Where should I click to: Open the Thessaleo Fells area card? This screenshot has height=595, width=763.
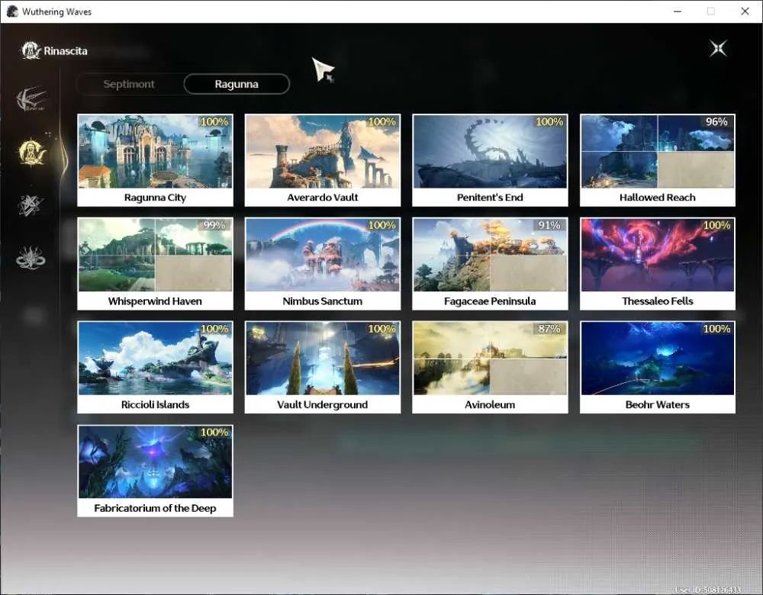pyautogui.click(x=658, y=264)
